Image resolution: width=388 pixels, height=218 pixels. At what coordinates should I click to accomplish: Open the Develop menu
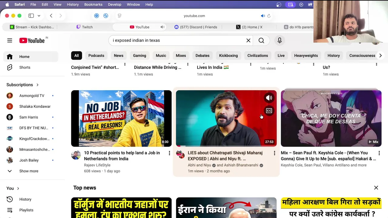(x=115, y=5)
